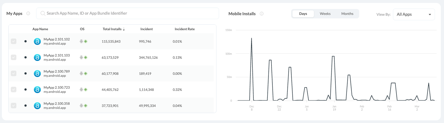This screenshot has width=444, height=123.
Task: Sort by Total Installs column arrow
Action: coord(124,29)
